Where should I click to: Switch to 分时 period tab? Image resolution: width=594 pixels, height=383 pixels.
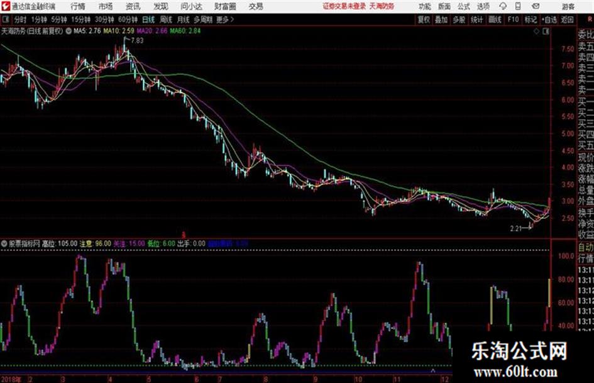click(x=20, y=19)
